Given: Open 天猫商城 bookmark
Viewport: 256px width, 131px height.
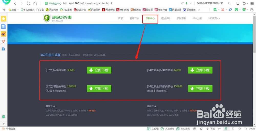Looking at the screenshot, I should pyautogui.click(x=108, y=10).
